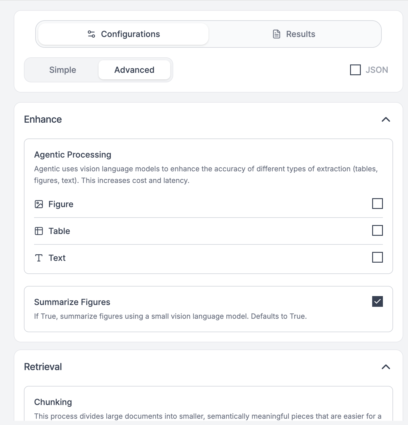408x425 pixels.
Task: Switch to the Results tab
Action: 295,34
